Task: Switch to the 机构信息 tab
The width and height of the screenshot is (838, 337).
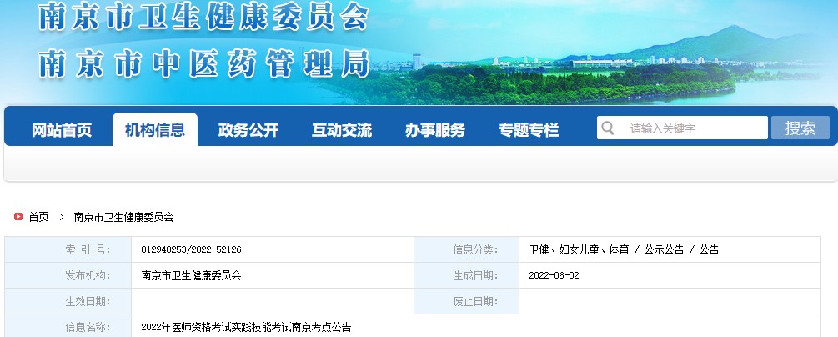Action: 155,130
